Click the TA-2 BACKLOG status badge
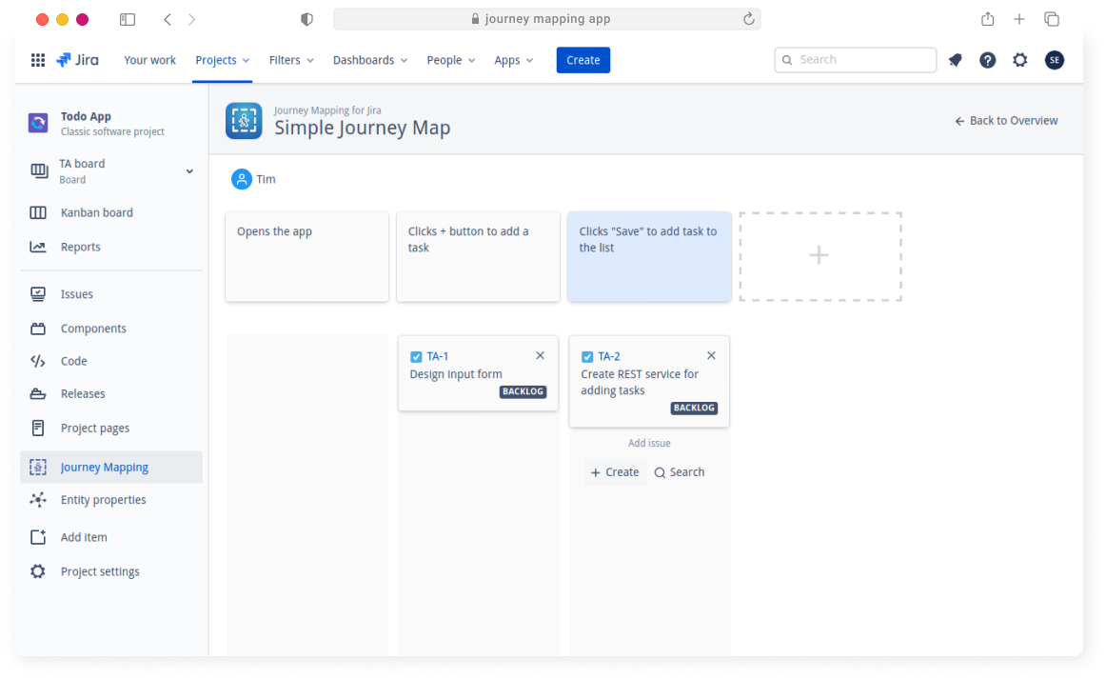The width and height of the screenshot is (1106, 679). 694,408
